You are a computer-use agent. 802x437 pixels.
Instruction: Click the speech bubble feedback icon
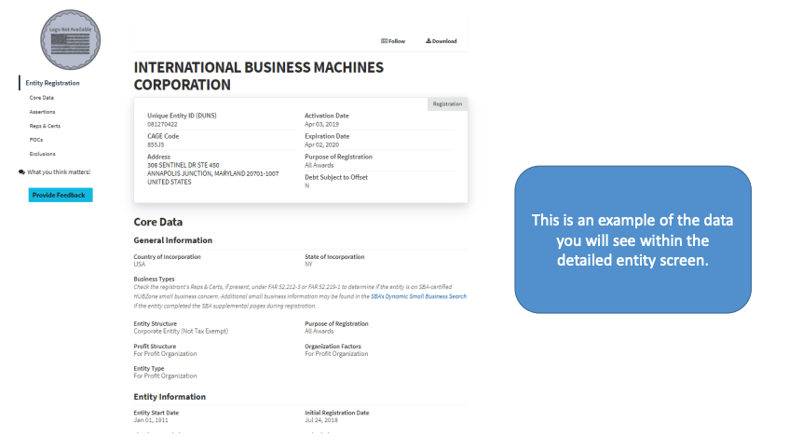pyautogui.click(x=21, y=172)
